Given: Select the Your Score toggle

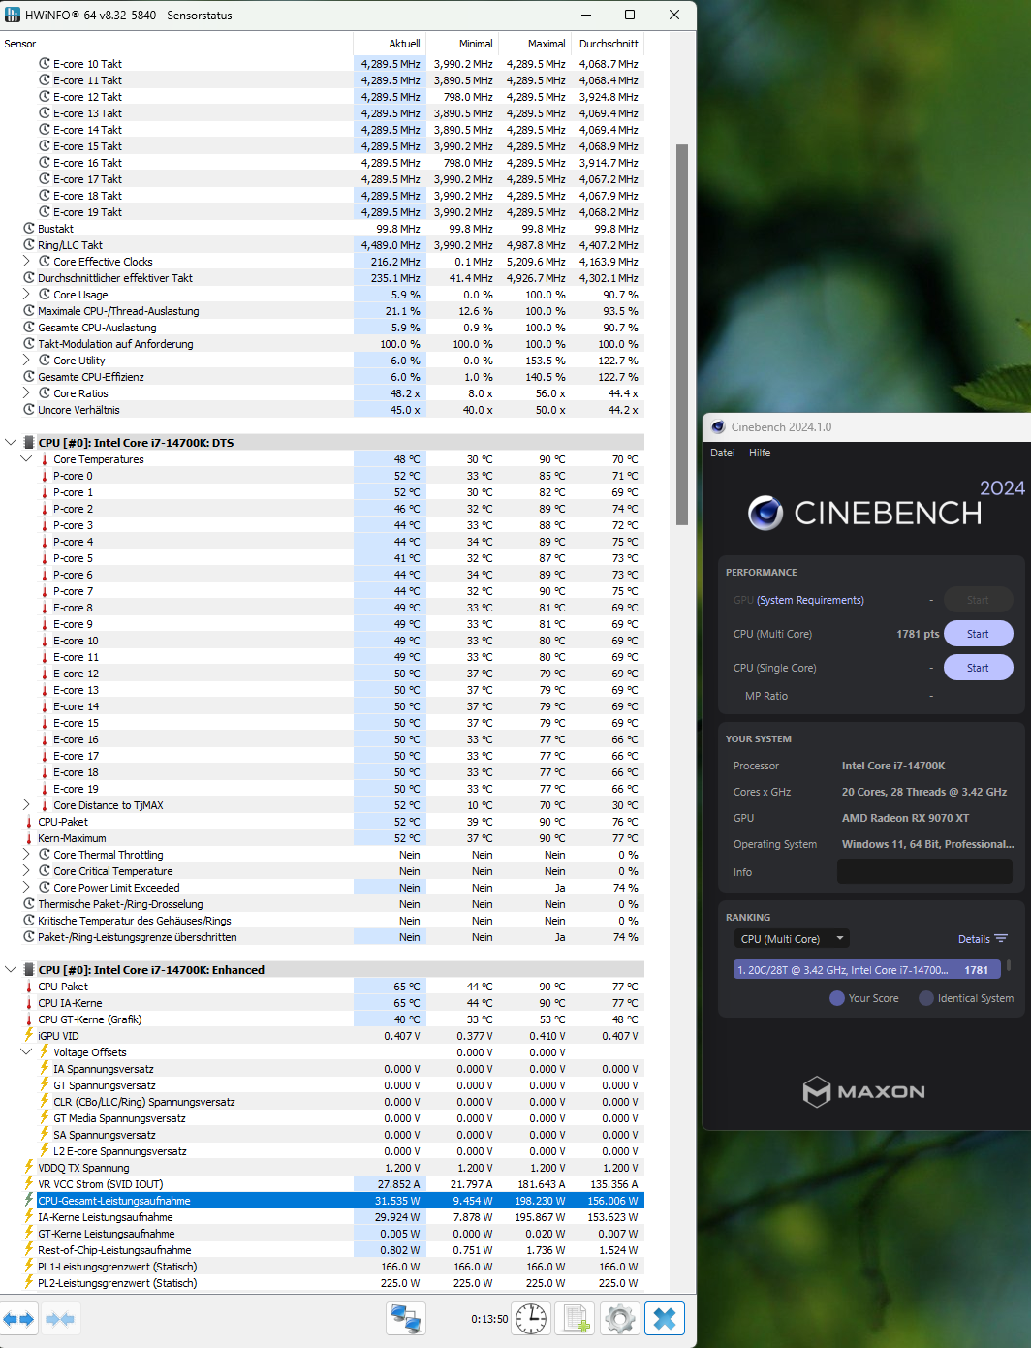Looking at the screenshot, I should point(837,998).
